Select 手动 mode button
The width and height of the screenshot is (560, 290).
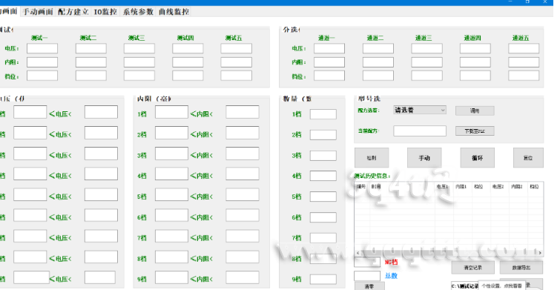point(424,158)
